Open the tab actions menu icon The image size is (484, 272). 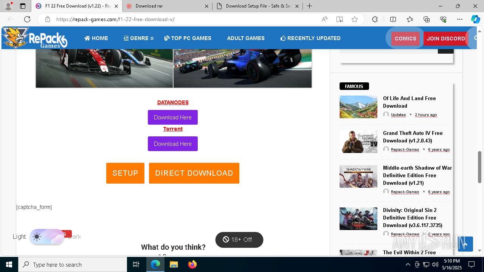coord(23,6)
